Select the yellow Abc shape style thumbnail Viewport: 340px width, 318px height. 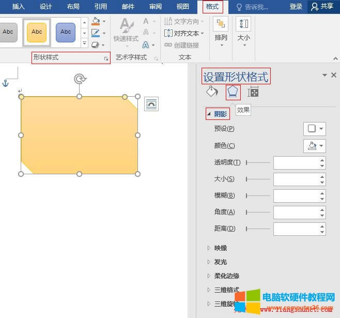(x=37, y=32)
